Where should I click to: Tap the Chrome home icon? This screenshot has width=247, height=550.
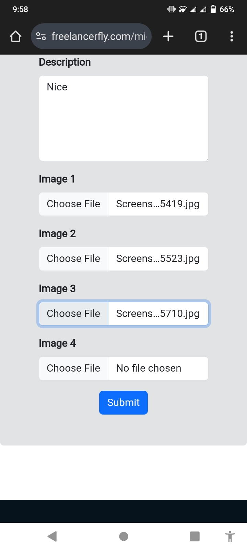pos(15,36)
